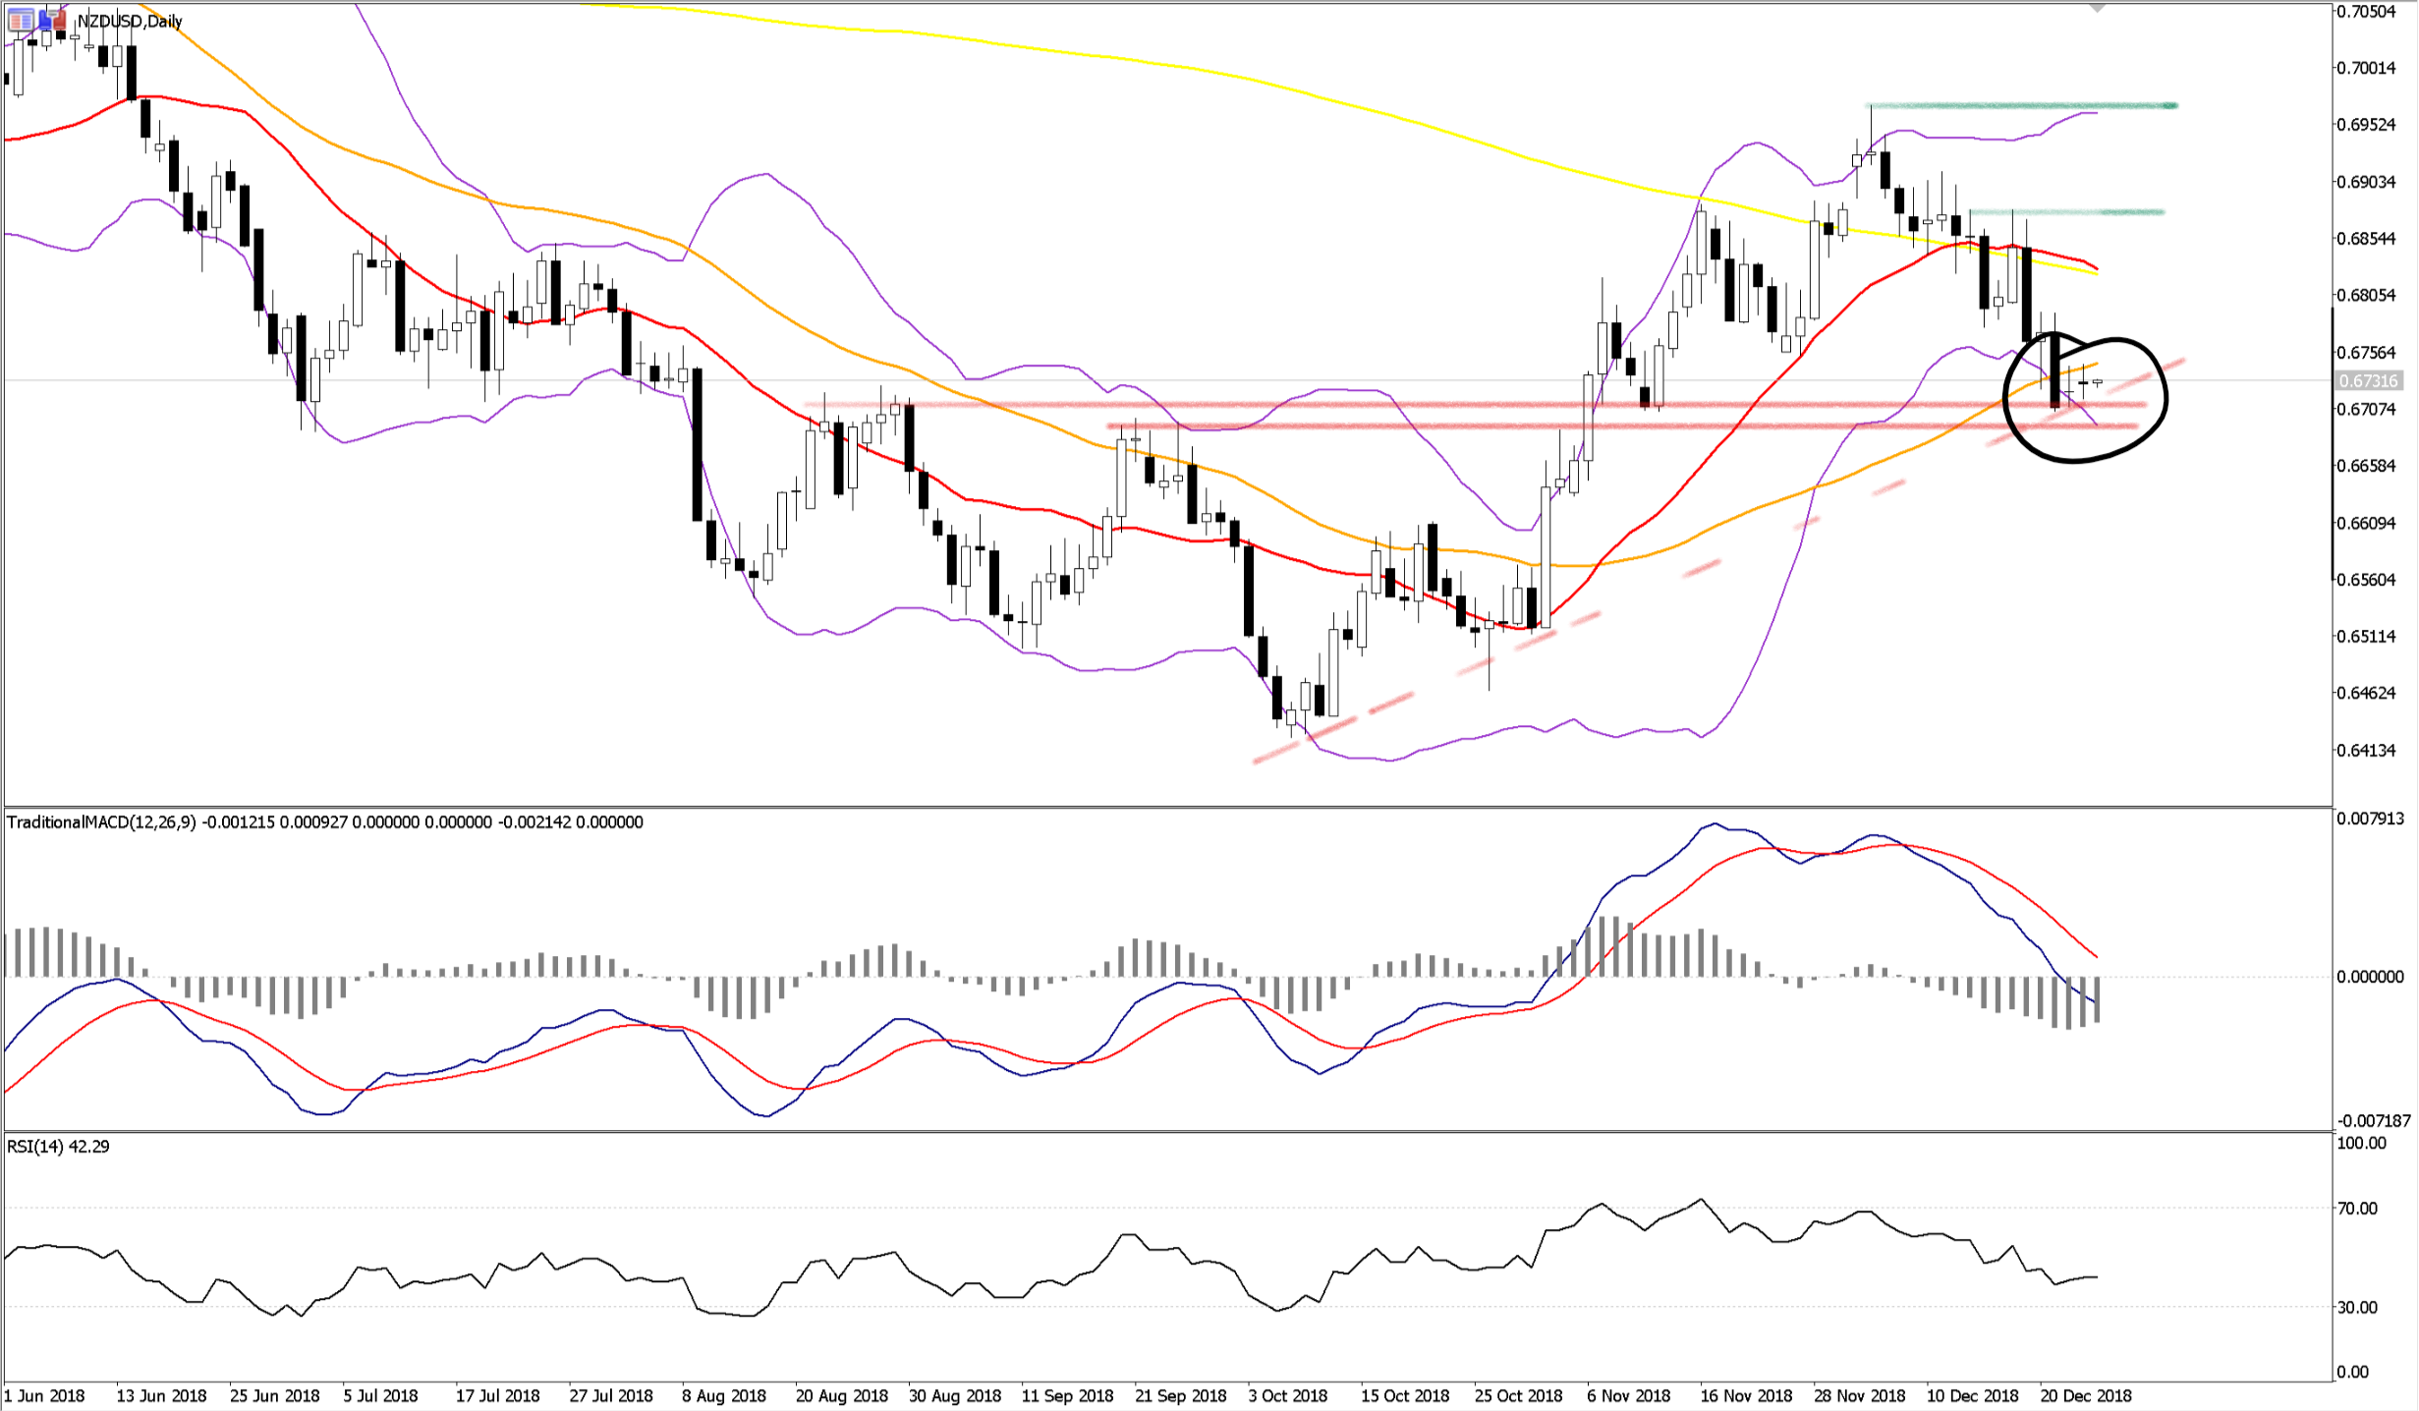
Task: Select the TraditionalMACD(12,26,9) indicator label
Action: point(101,822)
